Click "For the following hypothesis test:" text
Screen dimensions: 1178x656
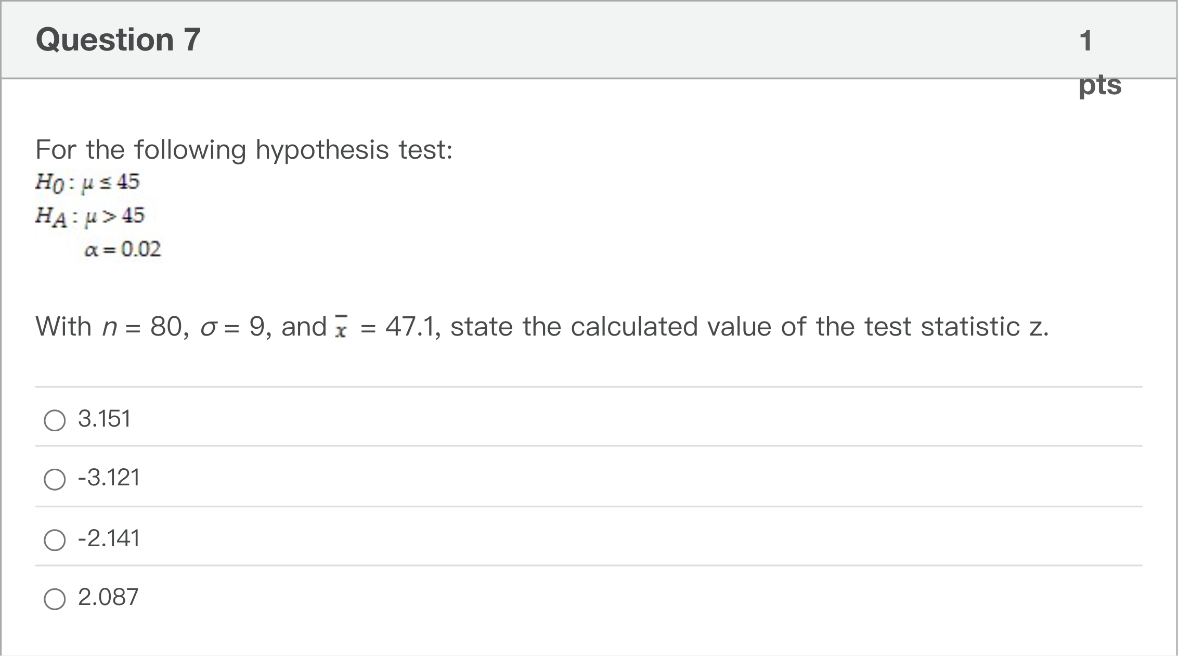click(x=244, y=150)
